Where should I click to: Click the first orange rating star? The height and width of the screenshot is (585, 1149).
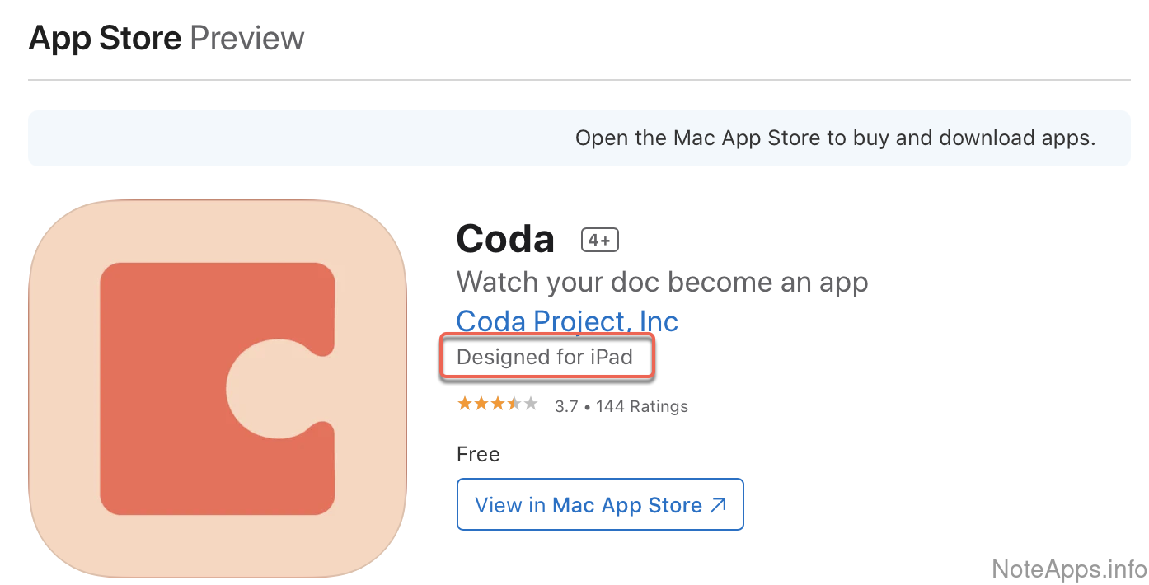click(x=465, y=404)
